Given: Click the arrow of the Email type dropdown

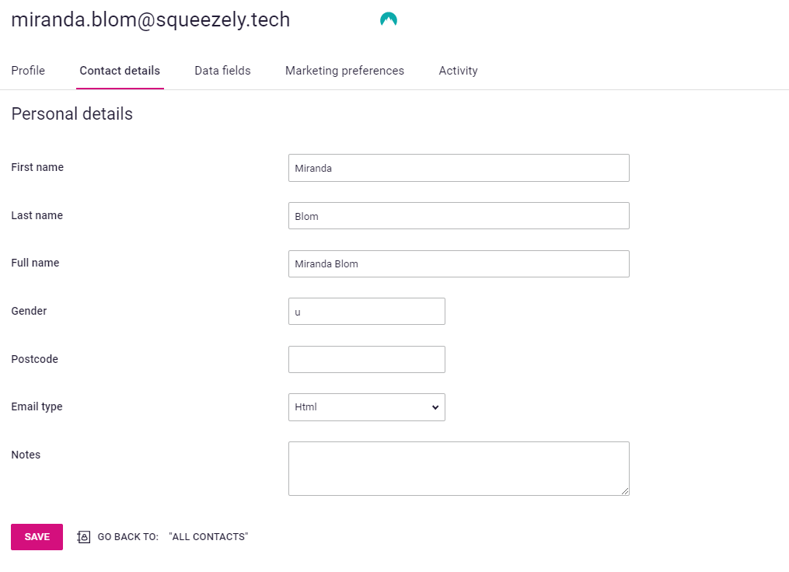Looking at the screenshot, I should 435,407.
